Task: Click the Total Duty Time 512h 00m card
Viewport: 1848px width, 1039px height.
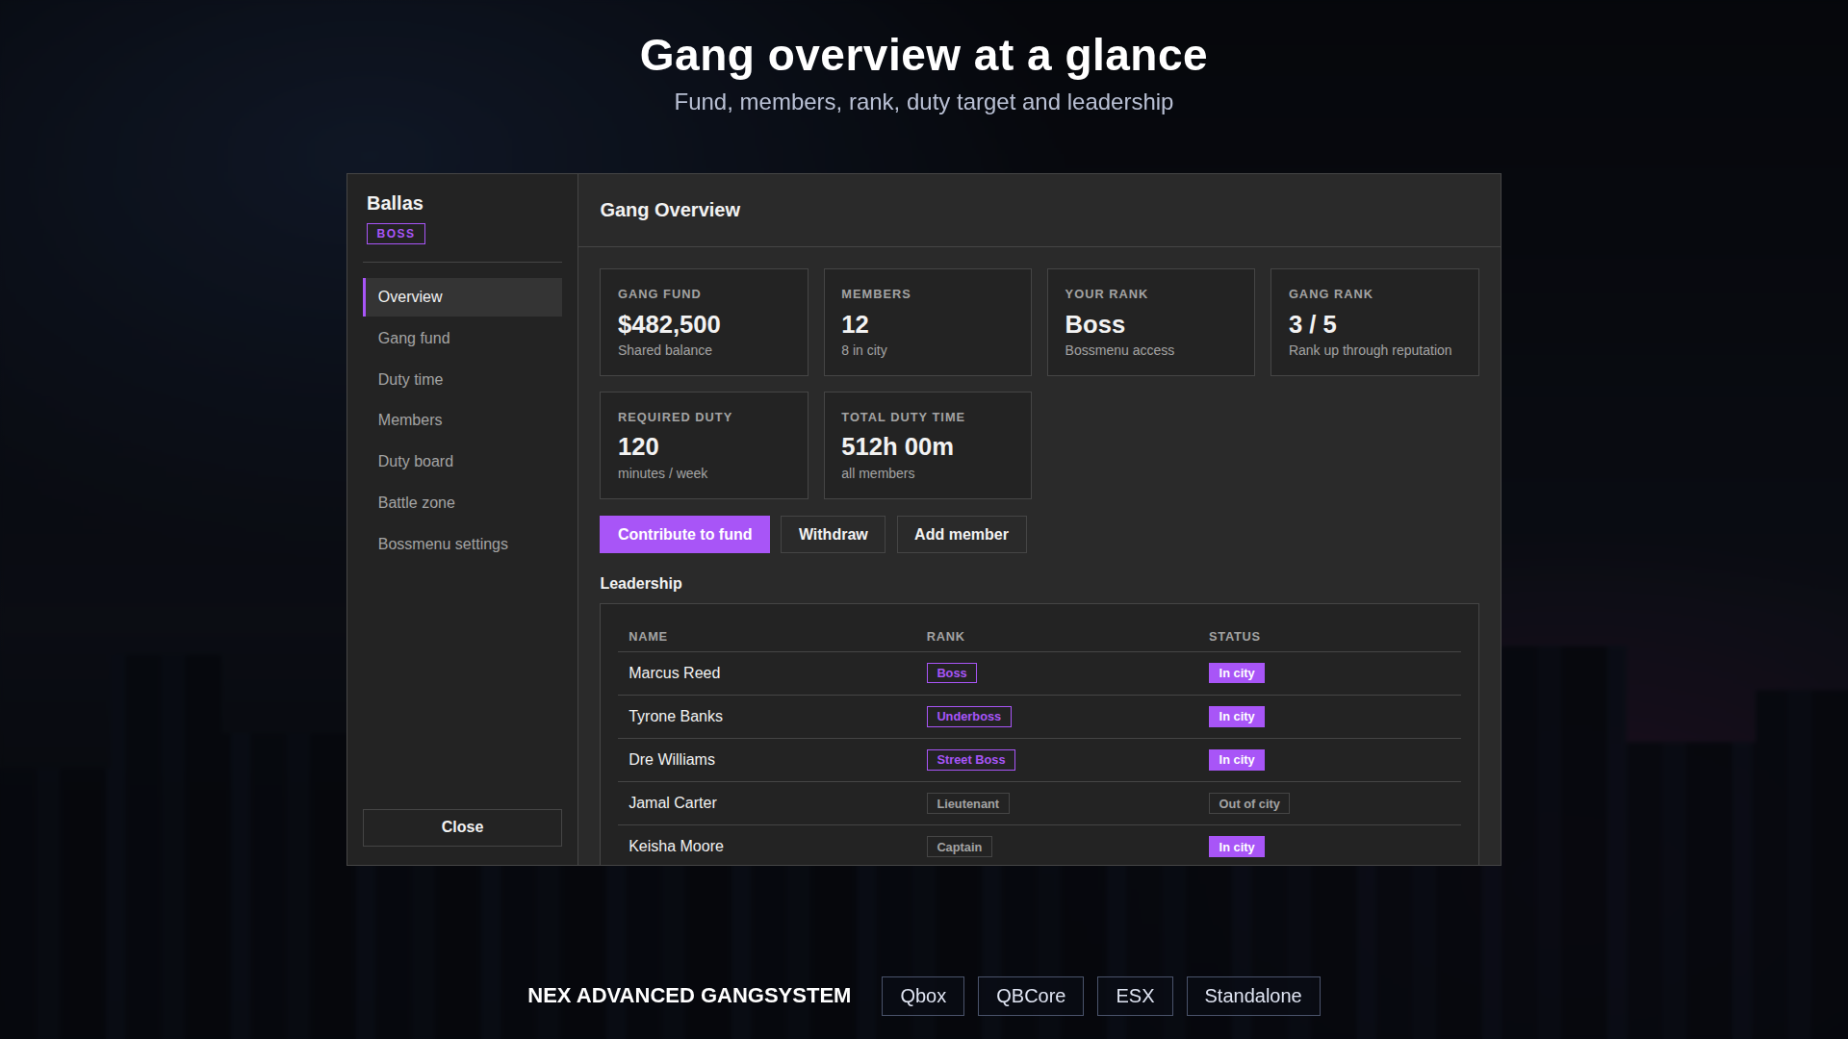Action: click(x=928, y=445)
